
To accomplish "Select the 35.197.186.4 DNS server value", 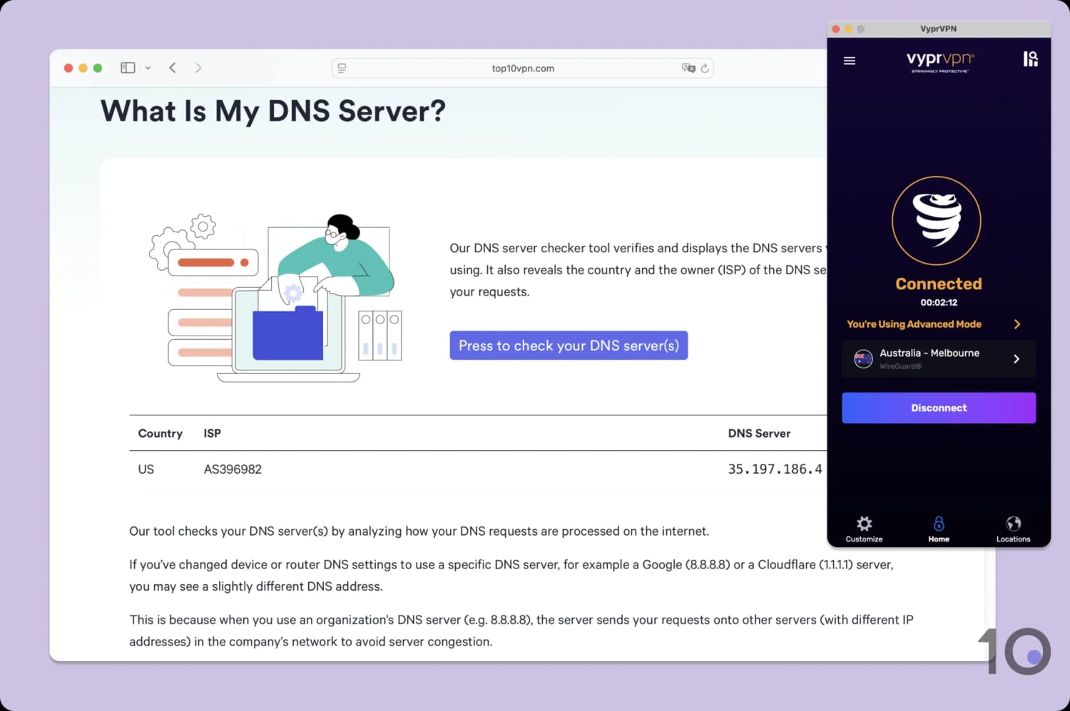I will 775,469.
